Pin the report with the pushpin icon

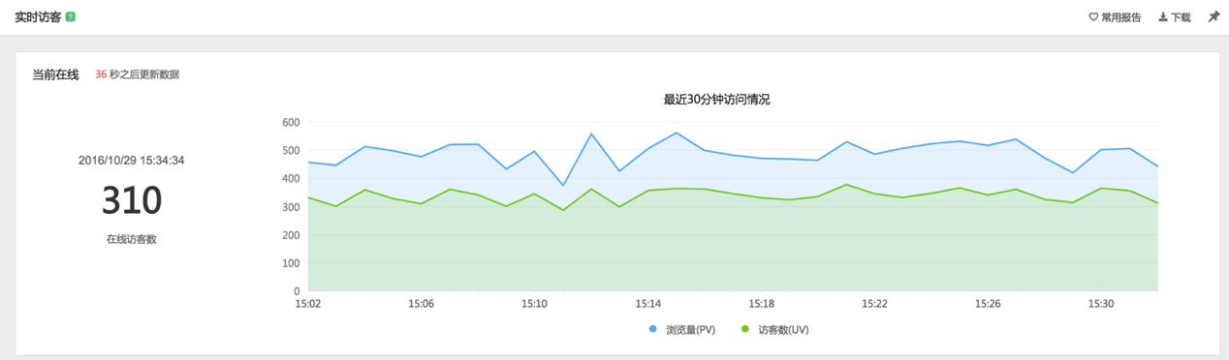[1213, 16]
